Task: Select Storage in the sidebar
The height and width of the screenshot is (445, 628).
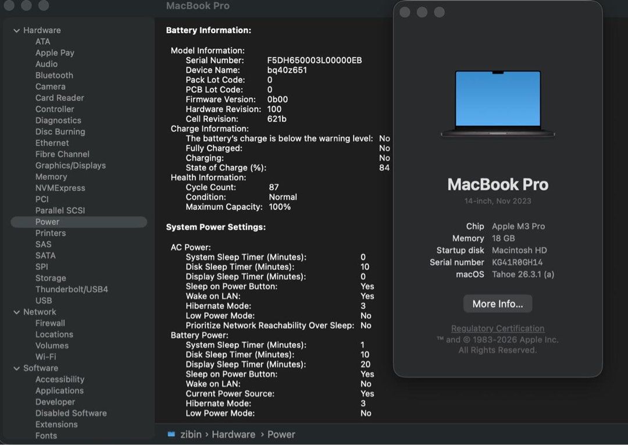Action: pyautogui.click(x=51, y=278)
